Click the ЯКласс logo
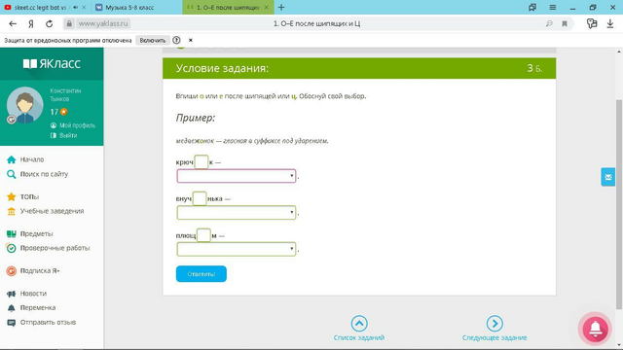The image size is (623, 350). [52, 63]
